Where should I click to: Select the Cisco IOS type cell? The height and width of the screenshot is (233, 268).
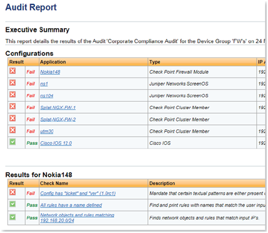(160, 143)
